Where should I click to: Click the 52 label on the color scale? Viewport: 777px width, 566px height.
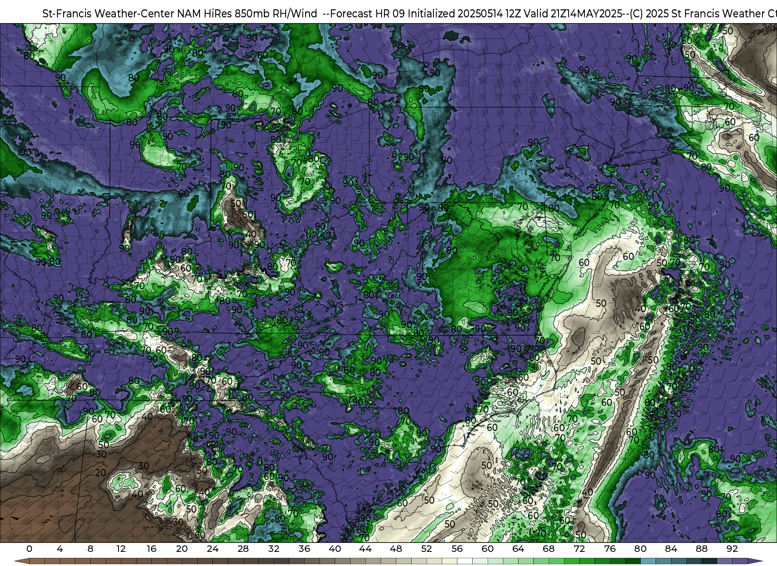427,549
